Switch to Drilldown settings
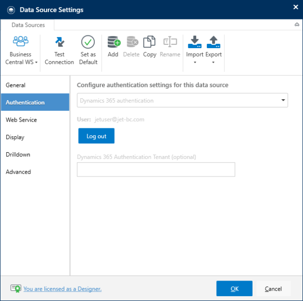303x301 pixels. click(x=35, y=155)
